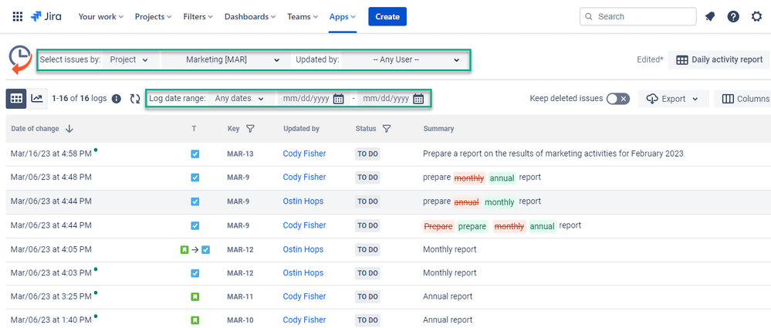Open the help question mark icon
Viewport: 771px width, 328px height.
click(x=733, y=17)
